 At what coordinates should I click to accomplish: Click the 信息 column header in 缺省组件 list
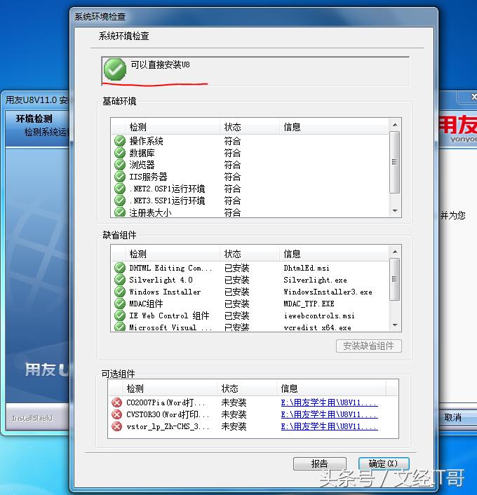point(334,254)
